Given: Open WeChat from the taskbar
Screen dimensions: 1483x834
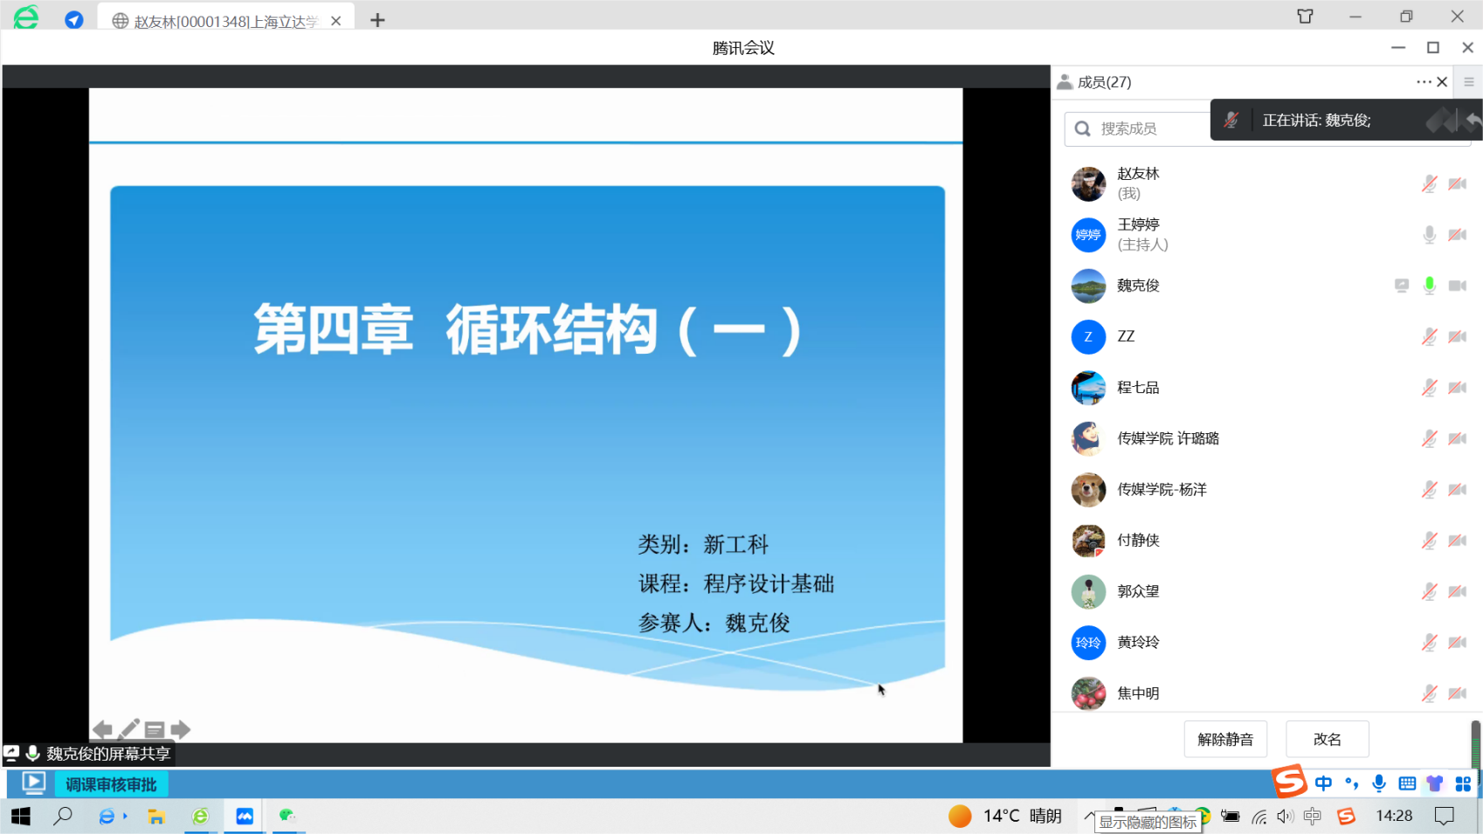Looking at the screenshot, I should coord(288,816).
